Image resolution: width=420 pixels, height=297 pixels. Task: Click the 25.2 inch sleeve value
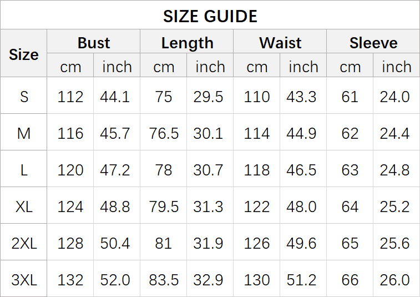[394, 207]
